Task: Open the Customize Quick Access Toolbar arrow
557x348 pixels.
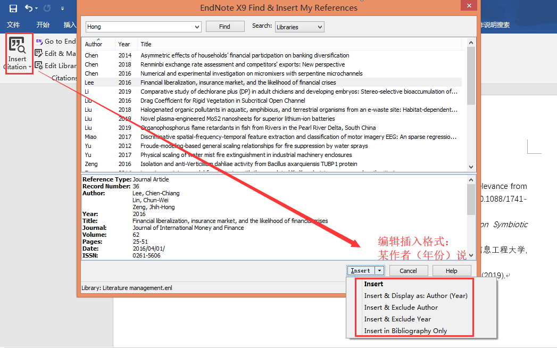Action: point(62,8)
